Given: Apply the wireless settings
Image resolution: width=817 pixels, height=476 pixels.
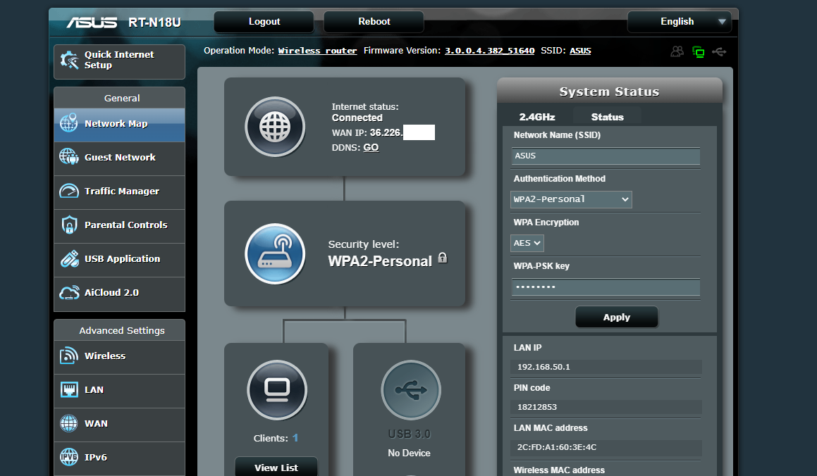Looking at the screenshot, I should click(616, 317).
